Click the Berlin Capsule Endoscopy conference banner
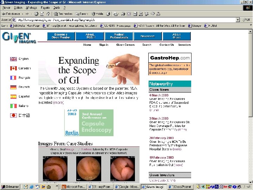 (89, 123)
